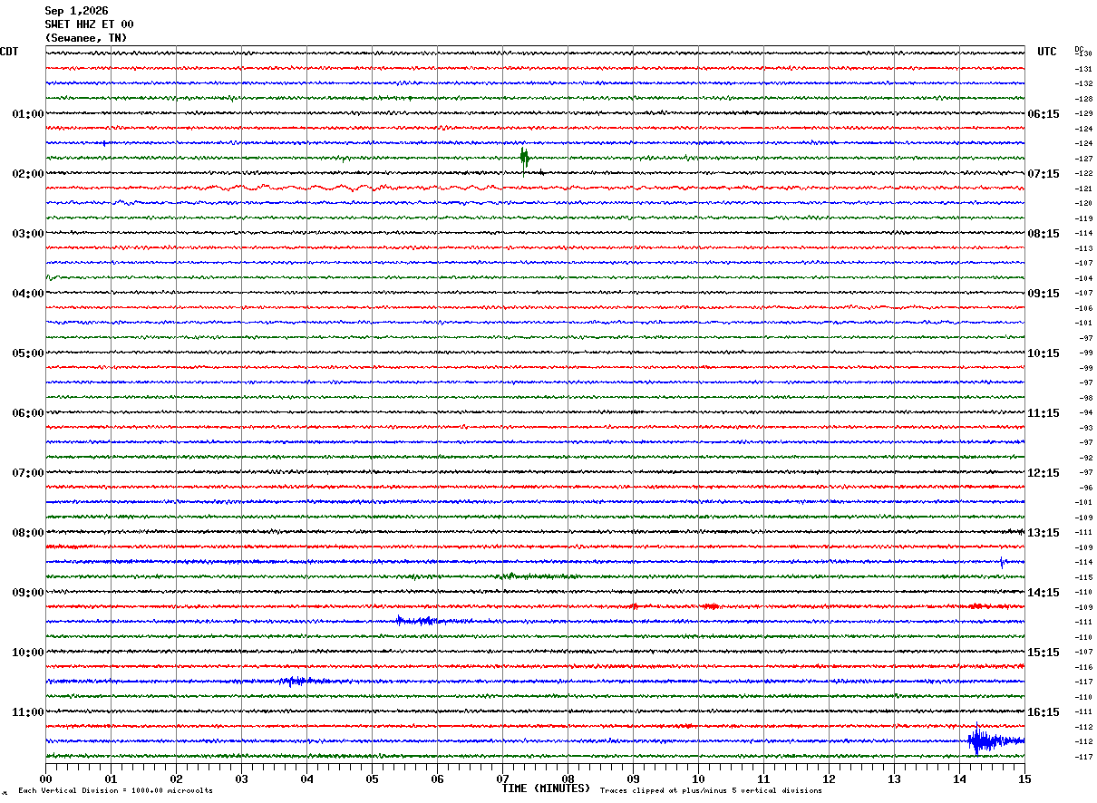Click the 01:00 CDT time label
This screenshot has height=803, width=1097.
pyautogui.click(x=27, y=114)
